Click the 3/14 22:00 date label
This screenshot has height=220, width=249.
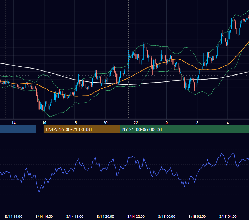click(136, 216)
